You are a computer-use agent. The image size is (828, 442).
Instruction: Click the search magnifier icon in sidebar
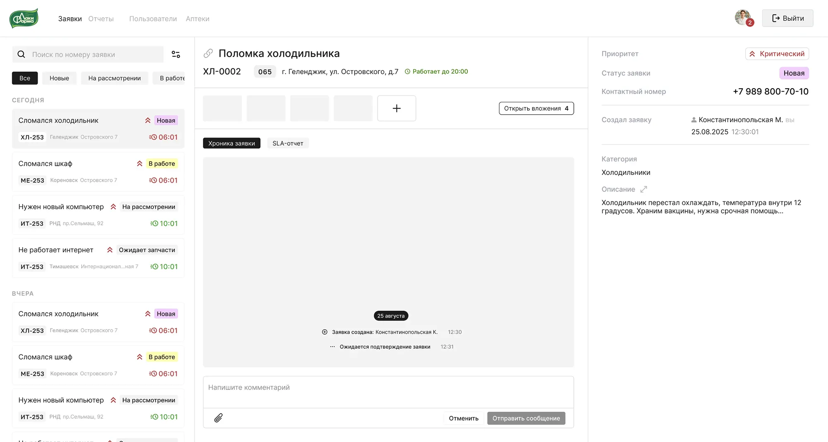(21, 54)
